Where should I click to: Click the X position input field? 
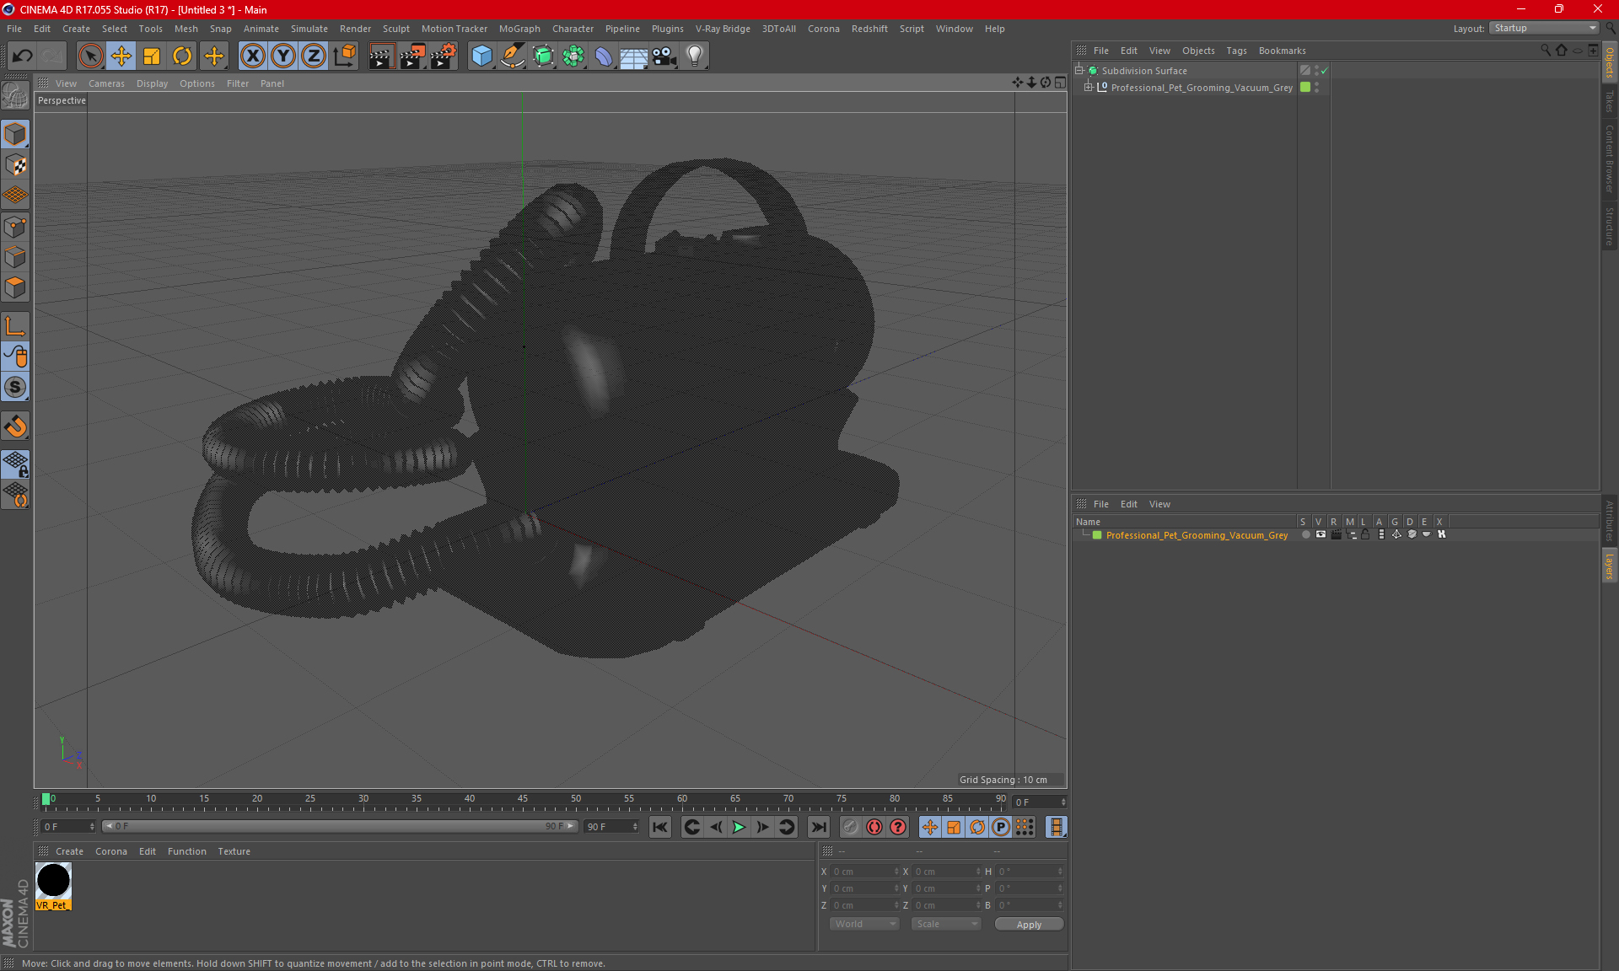coord(864,872)
